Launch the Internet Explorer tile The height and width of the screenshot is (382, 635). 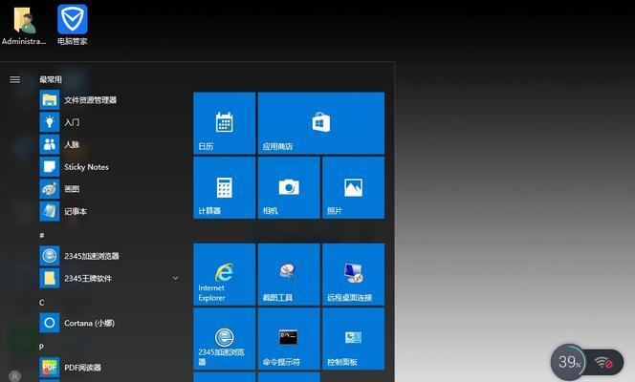[x=225, y=274]
